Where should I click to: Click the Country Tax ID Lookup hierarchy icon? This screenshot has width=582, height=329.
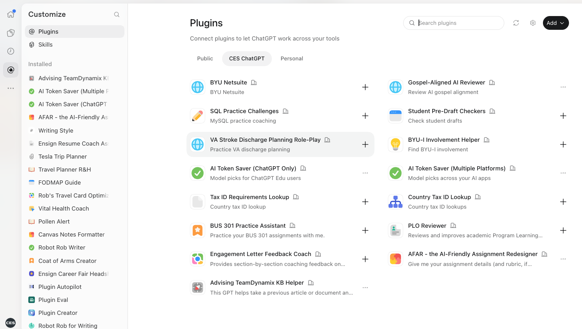[x=396, y=202]
